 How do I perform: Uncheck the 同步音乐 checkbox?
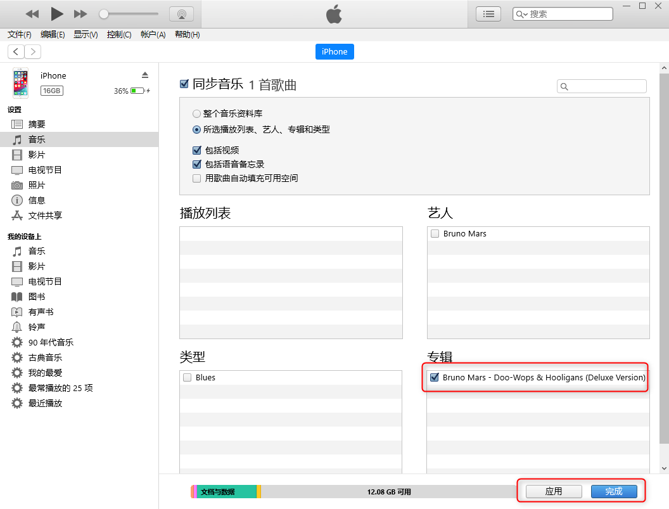tap(184, 84)
